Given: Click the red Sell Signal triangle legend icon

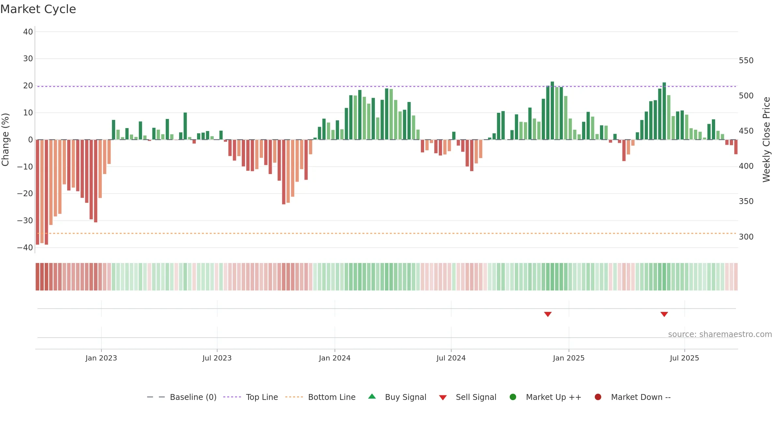Looking at the screenshot, I should (x=443, y=398).
